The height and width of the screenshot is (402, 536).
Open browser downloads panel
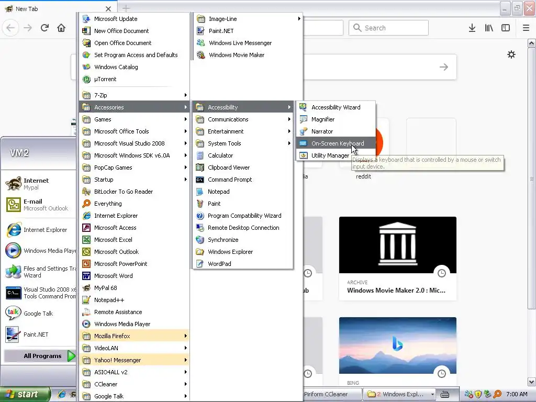click(472, 28)
